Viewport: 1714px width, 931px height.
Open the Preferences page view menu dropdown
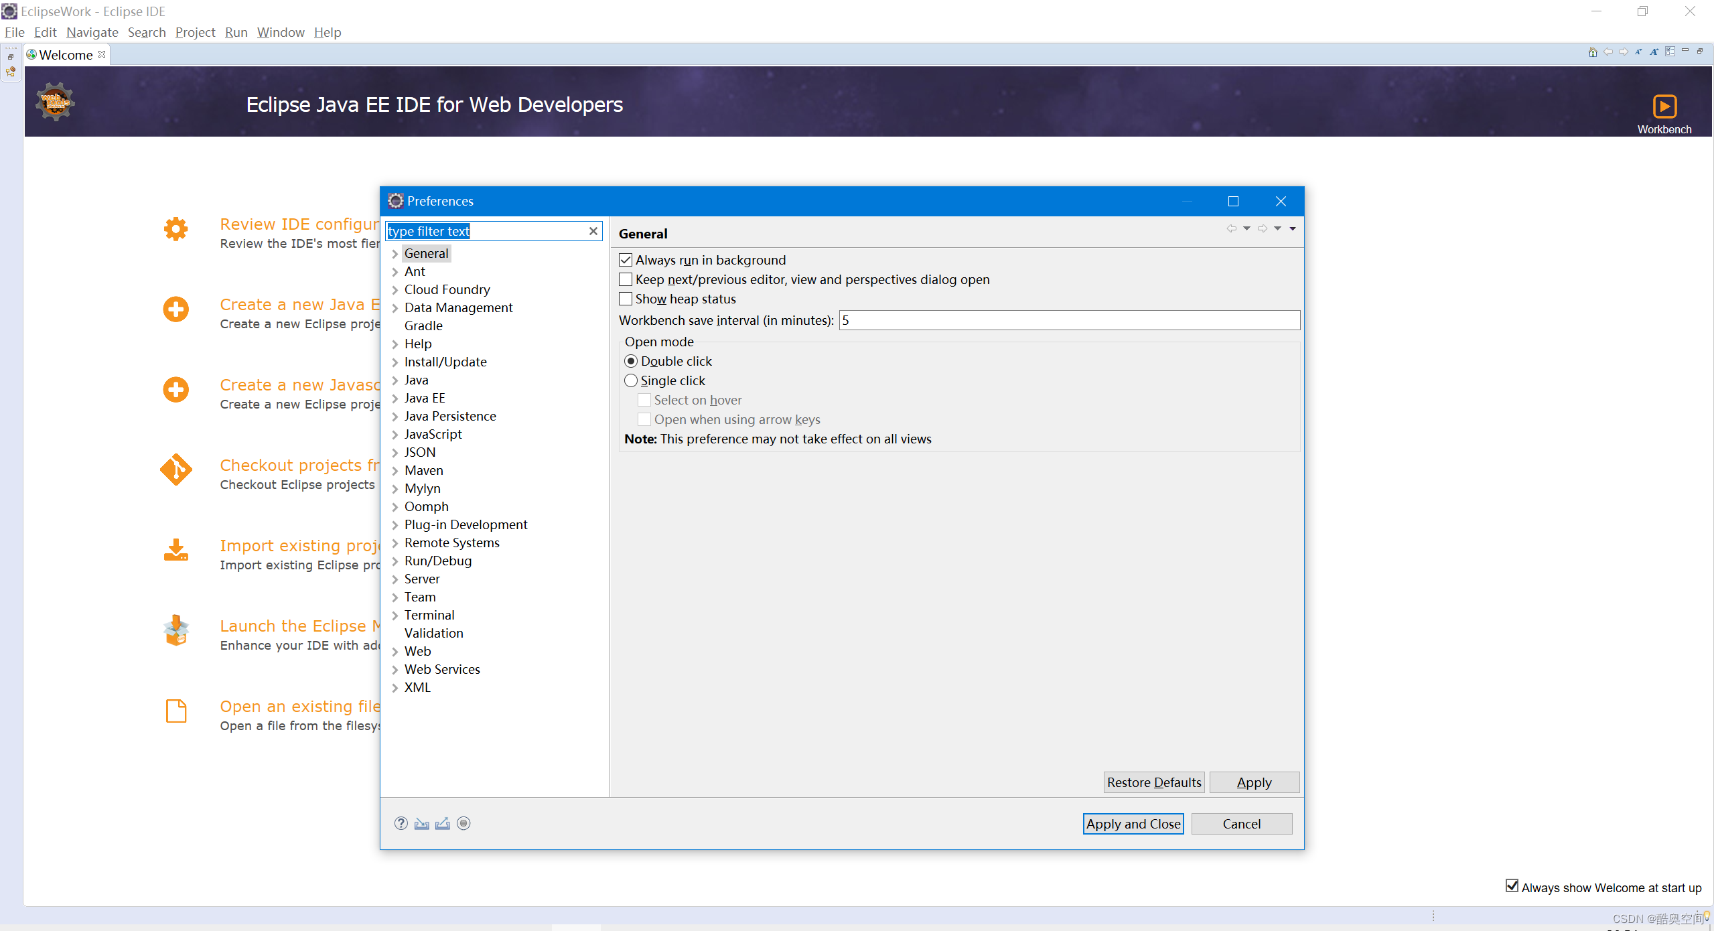coord(1293,228)
